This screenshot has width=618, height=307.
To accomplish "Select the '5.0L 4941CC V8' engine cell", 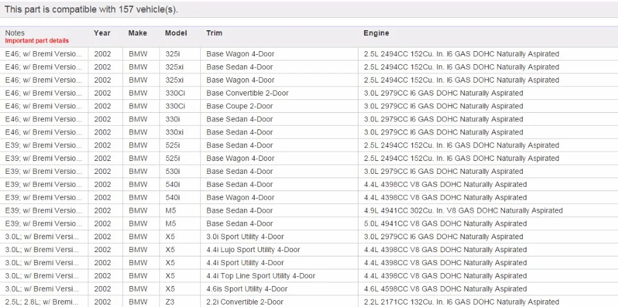I will (x=446, y=224).
